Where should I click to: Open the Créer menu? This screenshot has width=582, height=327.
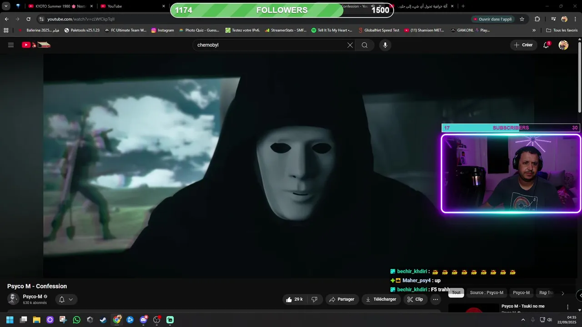click(523, 45)
